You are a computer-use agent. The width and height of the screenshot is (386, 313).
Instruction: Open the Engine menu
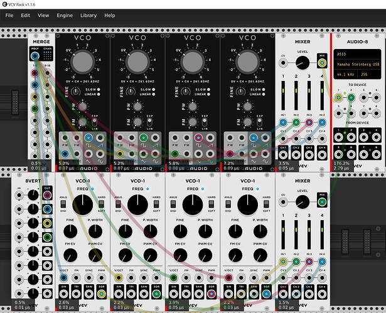click(65, 16)
